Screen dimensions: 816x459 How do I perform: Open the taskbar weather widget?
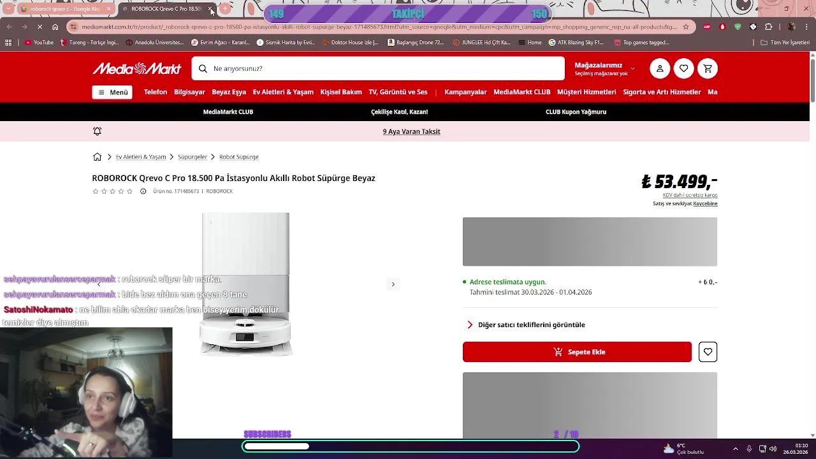[683, 449]
